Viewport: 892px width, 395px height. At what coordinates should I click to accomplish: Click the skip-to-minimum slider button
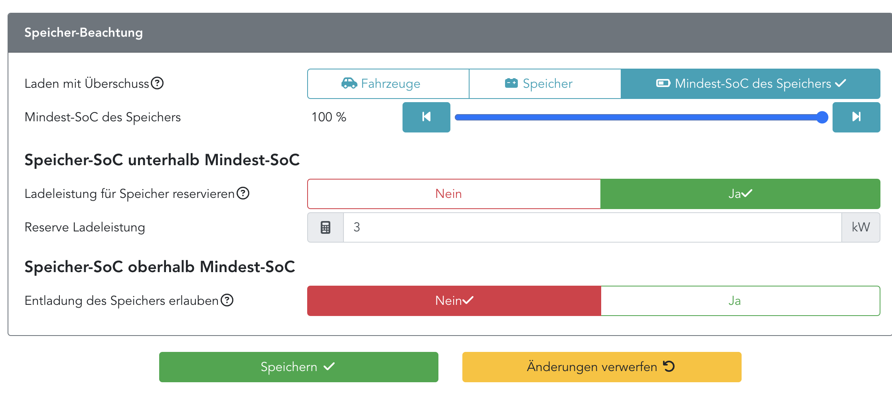tap(426, 117)
